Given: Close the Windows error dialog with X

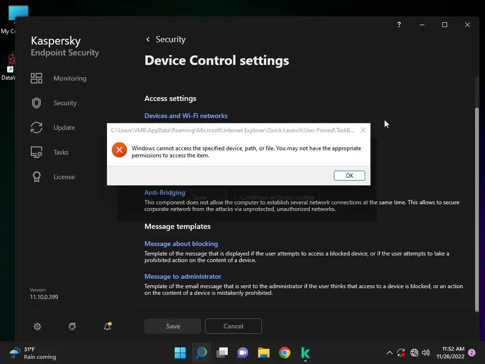Looking at the screenshot, I should (363, 130).
